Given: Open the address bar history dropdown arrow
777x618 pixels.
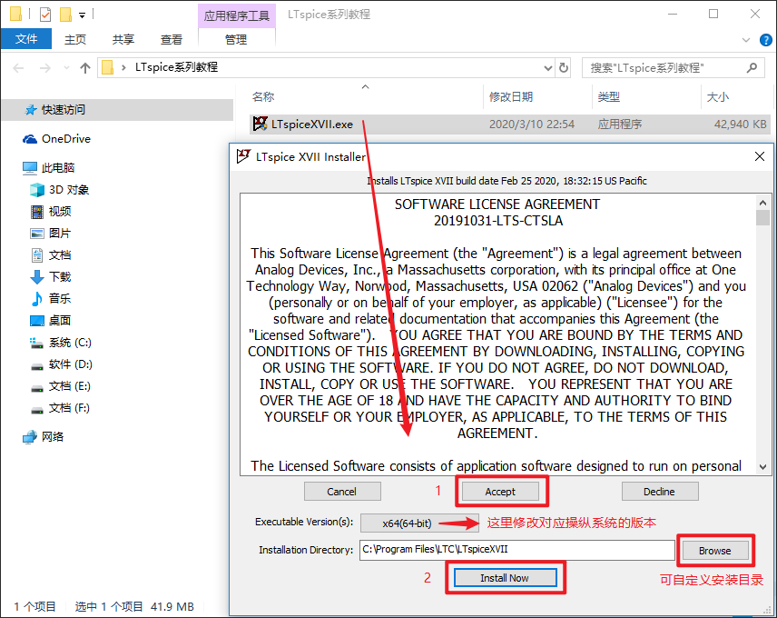Looking at the screenshot, I should pos(547,67).
